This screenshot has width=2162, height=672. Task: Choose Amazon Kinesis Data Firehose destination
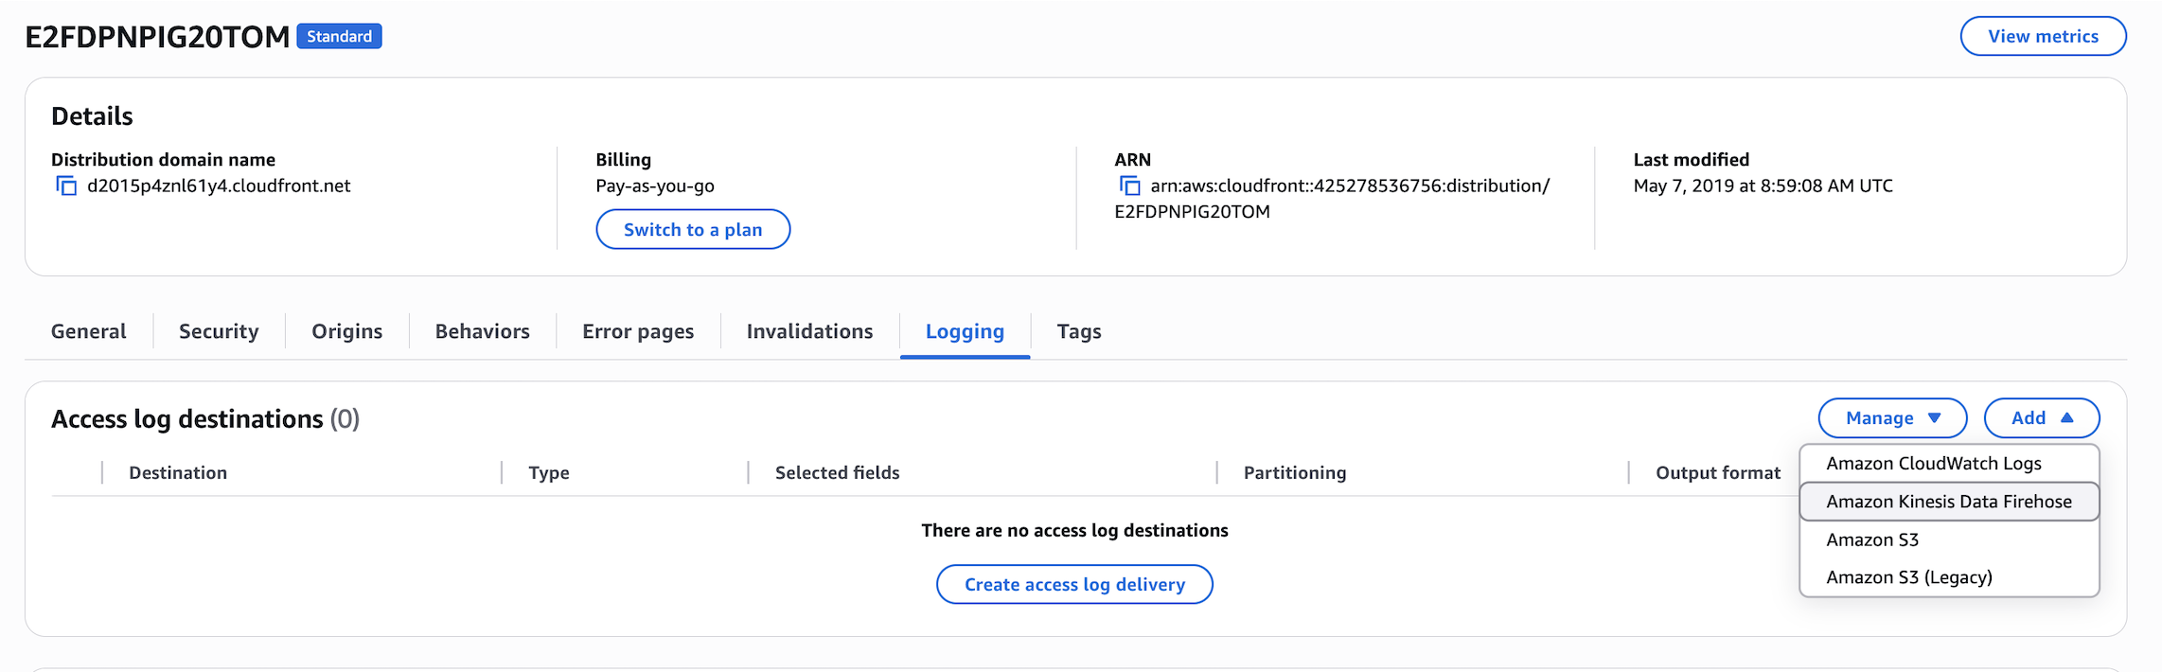tap(1948, 501)
